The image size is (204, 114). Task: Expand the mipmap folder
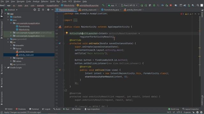[11, 58]
